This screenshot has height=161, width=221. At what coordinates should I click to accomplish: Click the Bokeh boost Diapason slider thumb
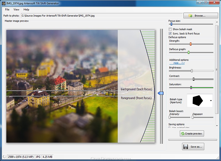(x=193, y=117)
